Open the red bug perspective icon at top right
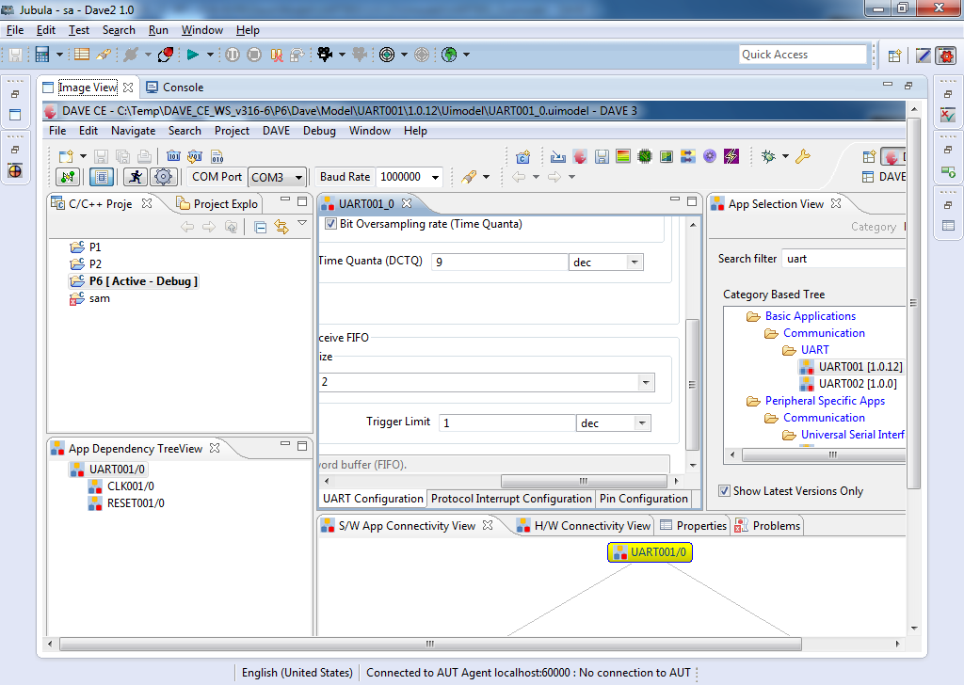 click(x=946, y=56)
